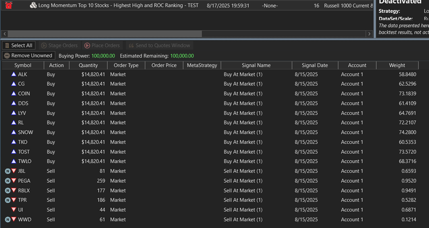This screenshot has height=228, width=429.
Task: Sort by the Signal Date column header
Action: click(315, 66)
